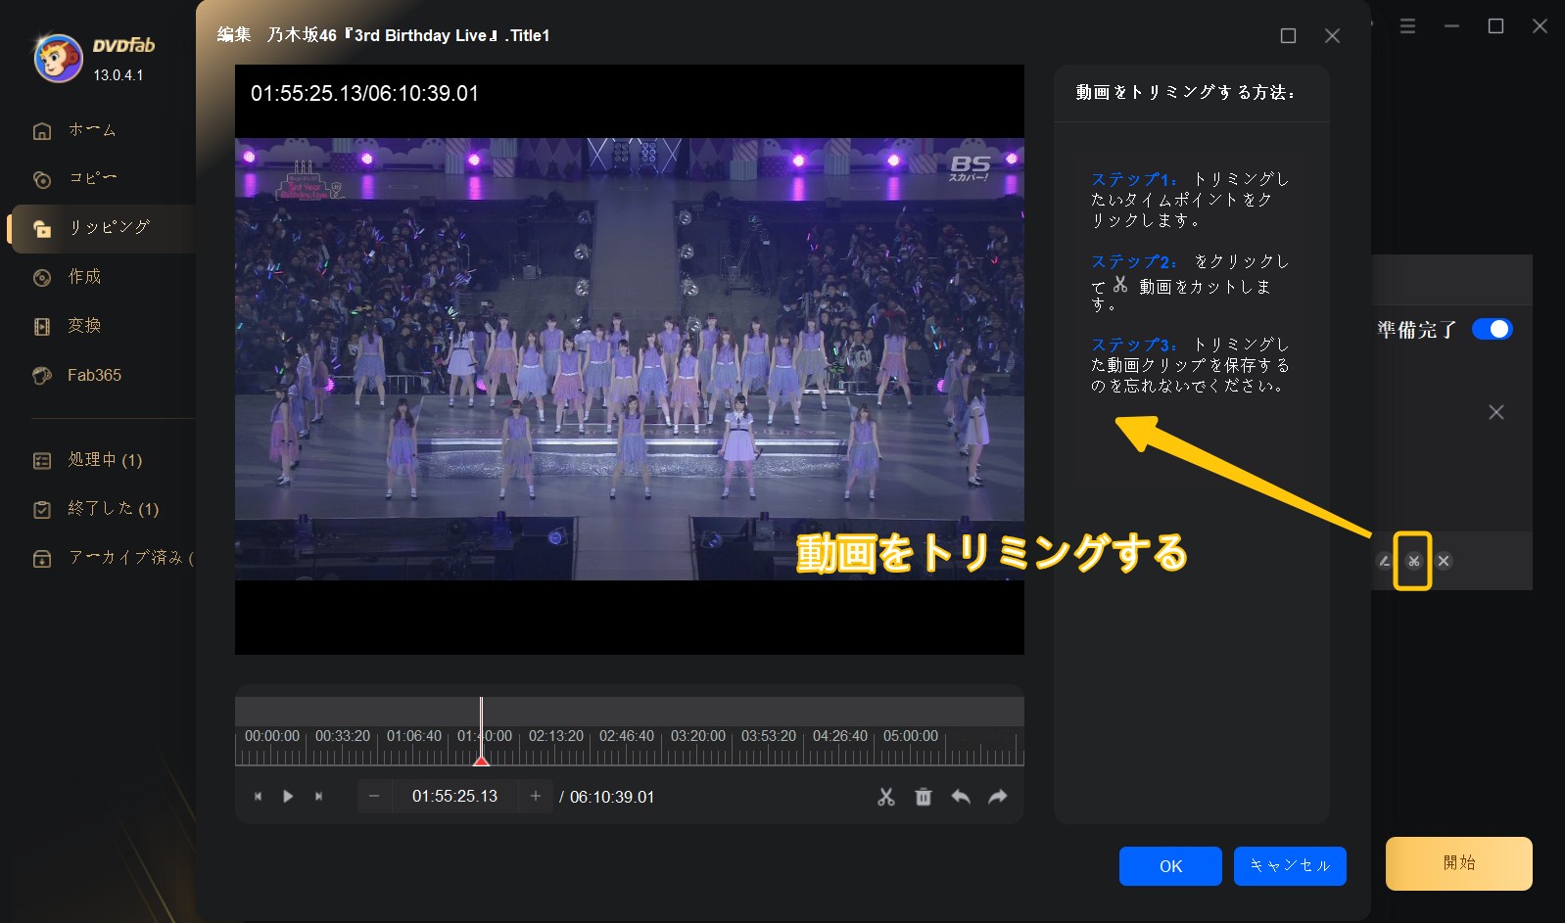Open the ホーム (Home) sidebar item

coord(92,130)
